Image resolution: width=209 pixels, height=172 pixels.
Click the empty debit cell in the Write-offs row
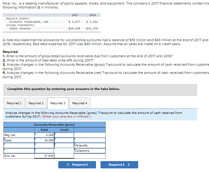tap(44, 145)
